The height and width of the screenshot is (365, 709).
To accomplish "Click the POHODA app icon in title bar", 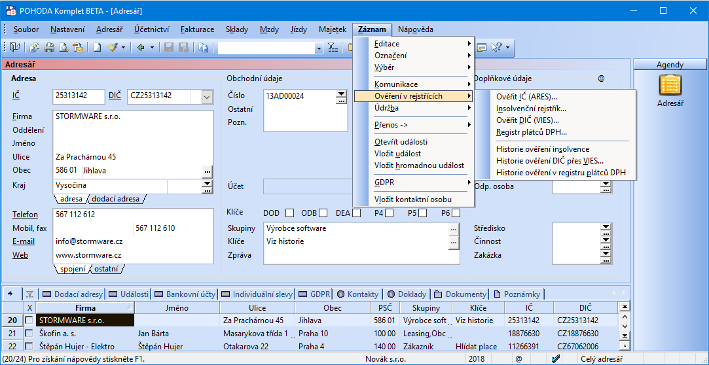I will tap(10, 10).
